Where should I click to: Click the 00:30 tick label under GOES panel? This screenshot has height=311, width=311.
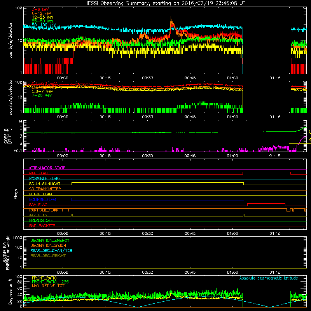coord(148,156)
